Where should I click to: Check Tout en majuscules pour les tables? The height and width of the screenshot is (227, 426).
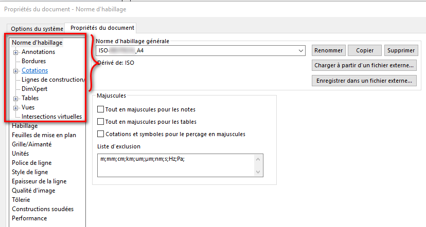pyautogui.click(x=100, y=122)
